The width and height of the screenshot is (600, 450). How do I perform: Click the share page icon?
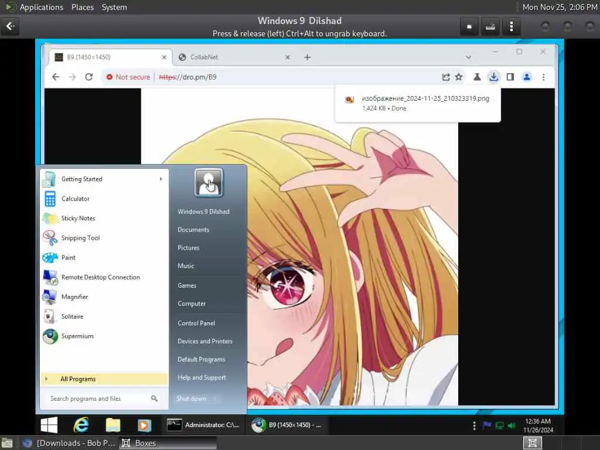(446, 77)
